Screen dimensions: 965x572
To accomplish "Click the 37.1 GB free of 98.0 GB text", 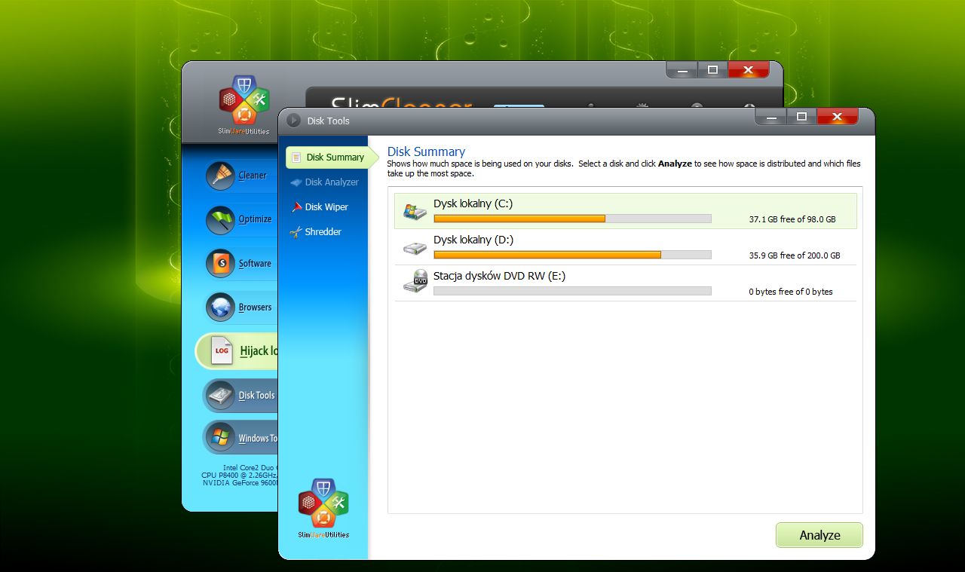I will 792,219.
